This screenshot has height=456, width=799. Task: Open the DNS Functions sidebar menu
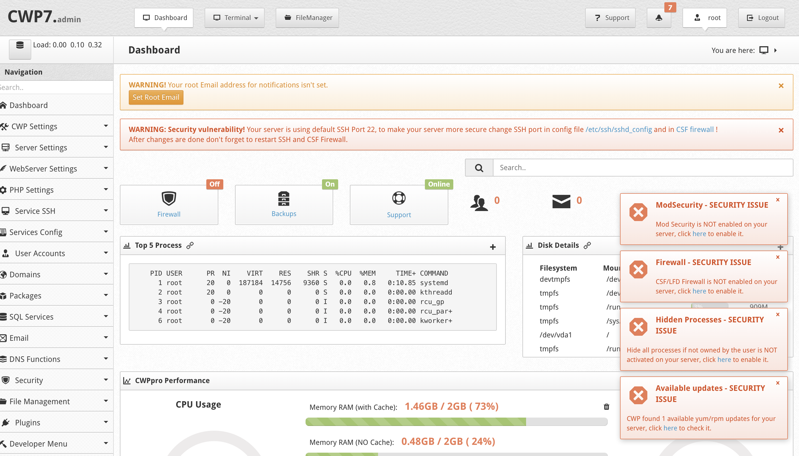click(x=56, y=359)
